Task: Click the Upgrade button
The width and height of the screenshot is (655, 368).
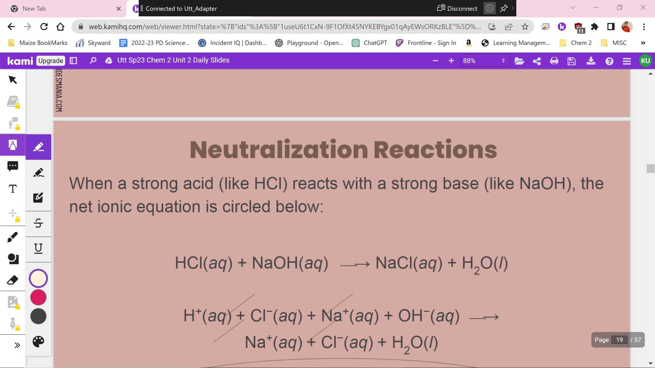Action: point(51,61)
